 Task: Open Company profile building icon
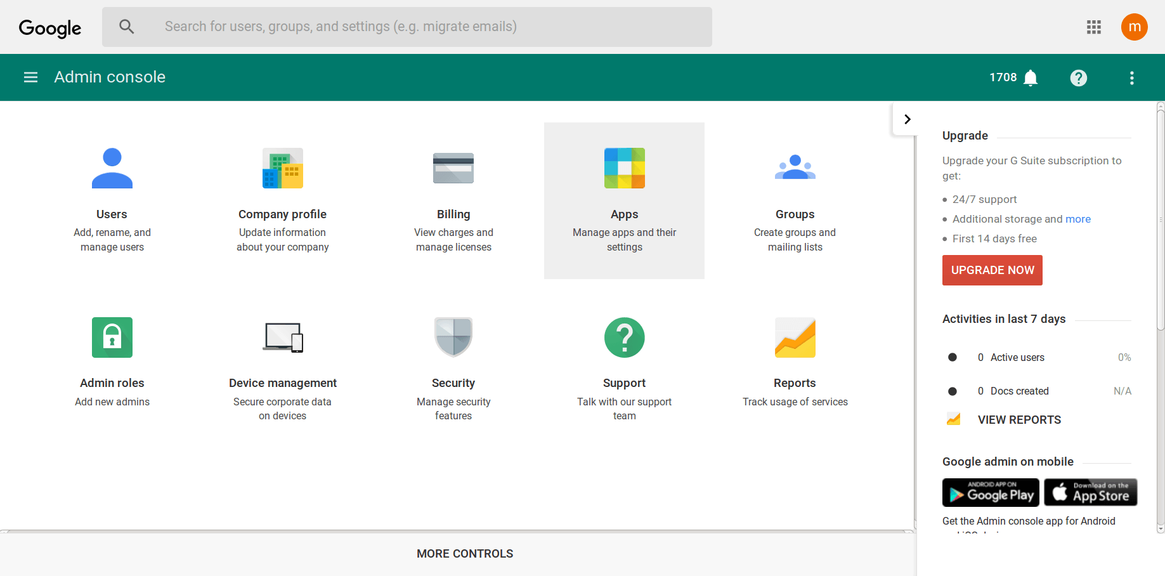coord(282,168)
